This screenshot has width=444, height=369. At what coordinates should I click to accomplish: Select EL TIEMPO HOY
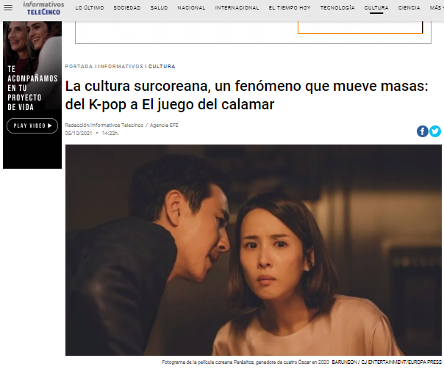pos(290,8)
